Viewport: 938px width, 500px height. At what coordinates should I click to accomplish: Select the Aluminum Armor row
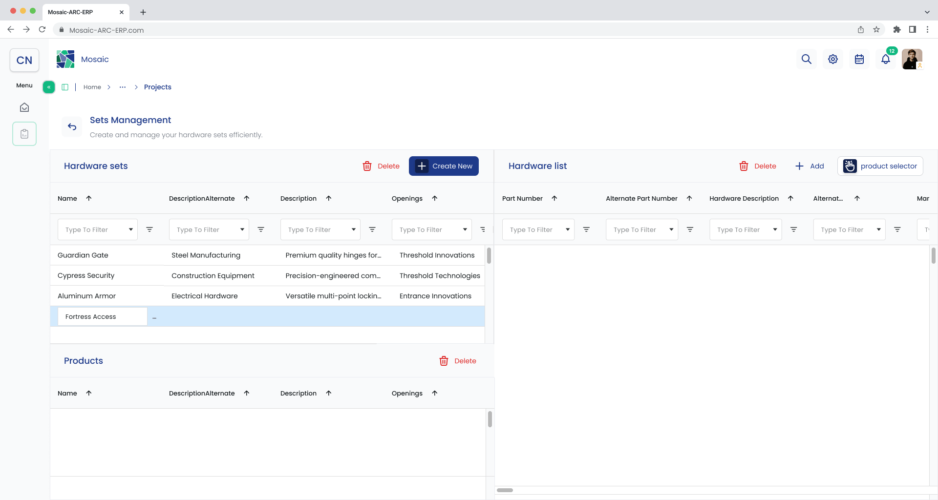point(267,296)
